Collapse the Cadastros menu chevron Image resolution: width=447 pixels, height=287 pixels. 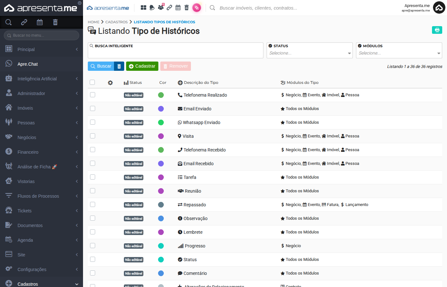click(77, 284)
